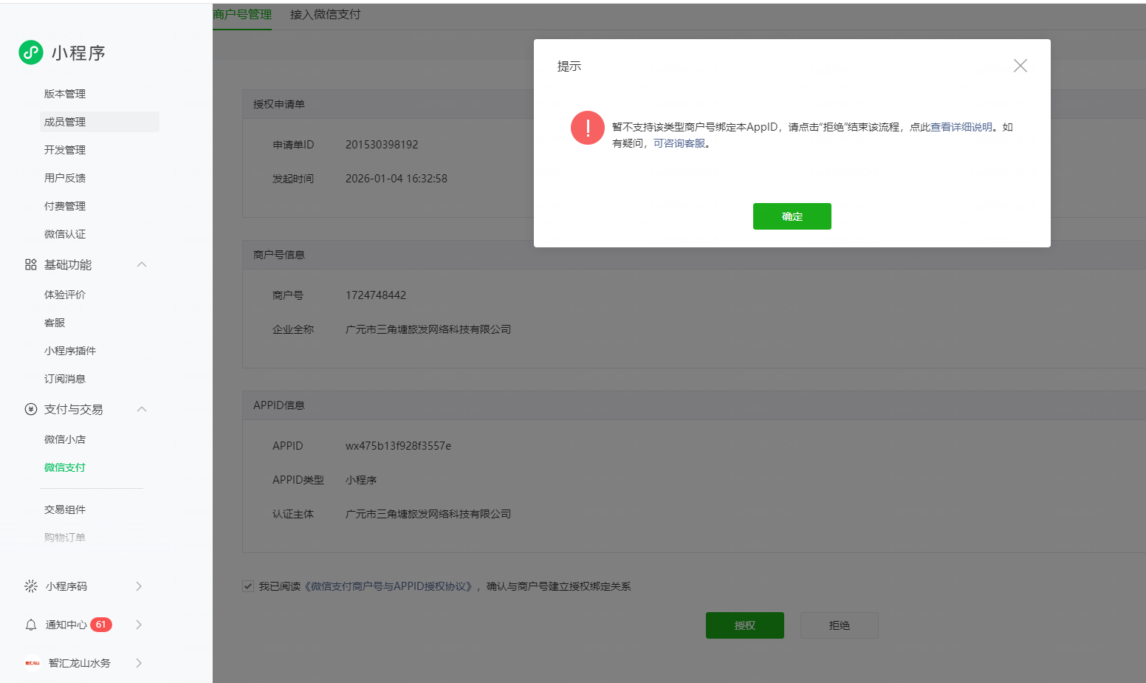The image size is (1146, 683).
Task: Open 交易组件 in the sidebar
Action: point(65,509)
